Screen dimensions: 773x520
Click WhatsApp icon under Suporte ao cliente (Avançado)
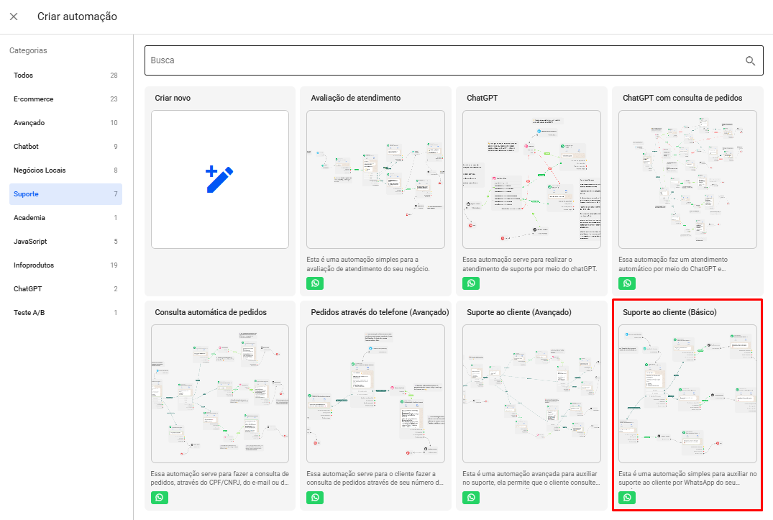(471, 498)
